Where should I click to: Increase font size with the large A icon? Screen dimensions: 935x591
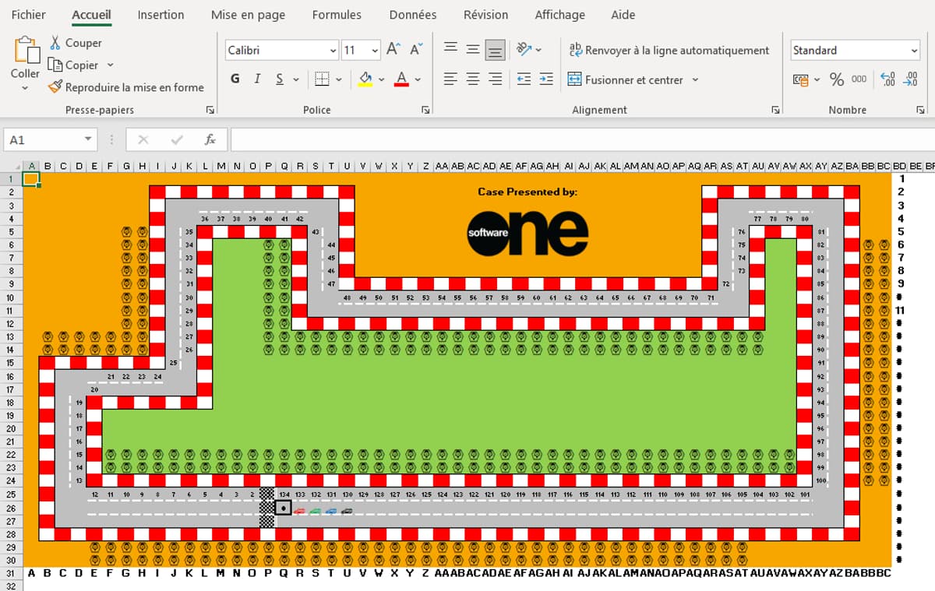point(393,50)
